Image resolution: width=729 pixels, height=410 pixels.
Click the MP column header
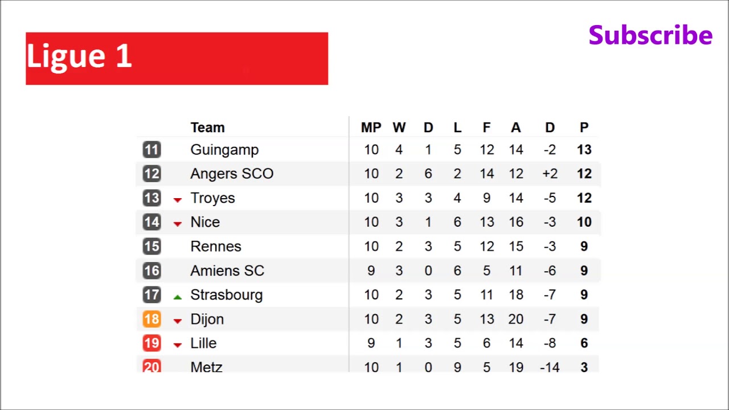point(371,128)
